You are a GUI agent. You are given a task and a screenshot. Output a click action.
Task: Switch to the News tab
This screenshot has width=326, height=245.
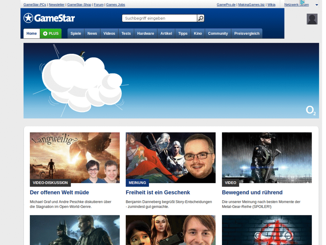click(x=92, y=33)
